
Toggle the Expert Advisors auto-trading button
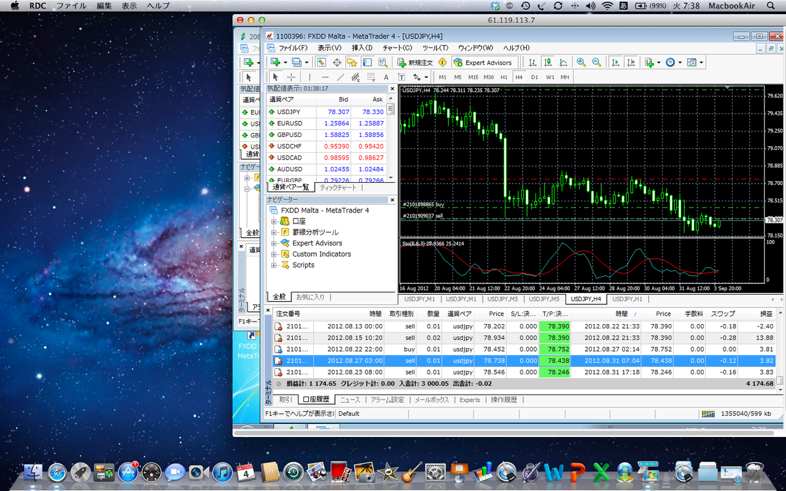point(482,63)
